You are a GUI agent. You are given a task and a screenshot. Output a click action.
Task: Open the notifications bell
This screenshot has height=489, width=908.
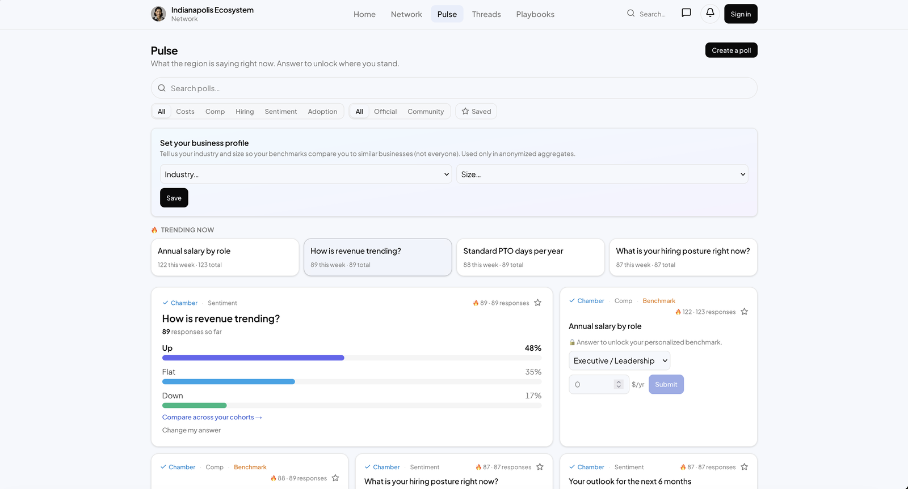coord(710,14)
